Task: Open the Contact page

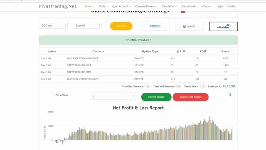Action: coord(232,6)
